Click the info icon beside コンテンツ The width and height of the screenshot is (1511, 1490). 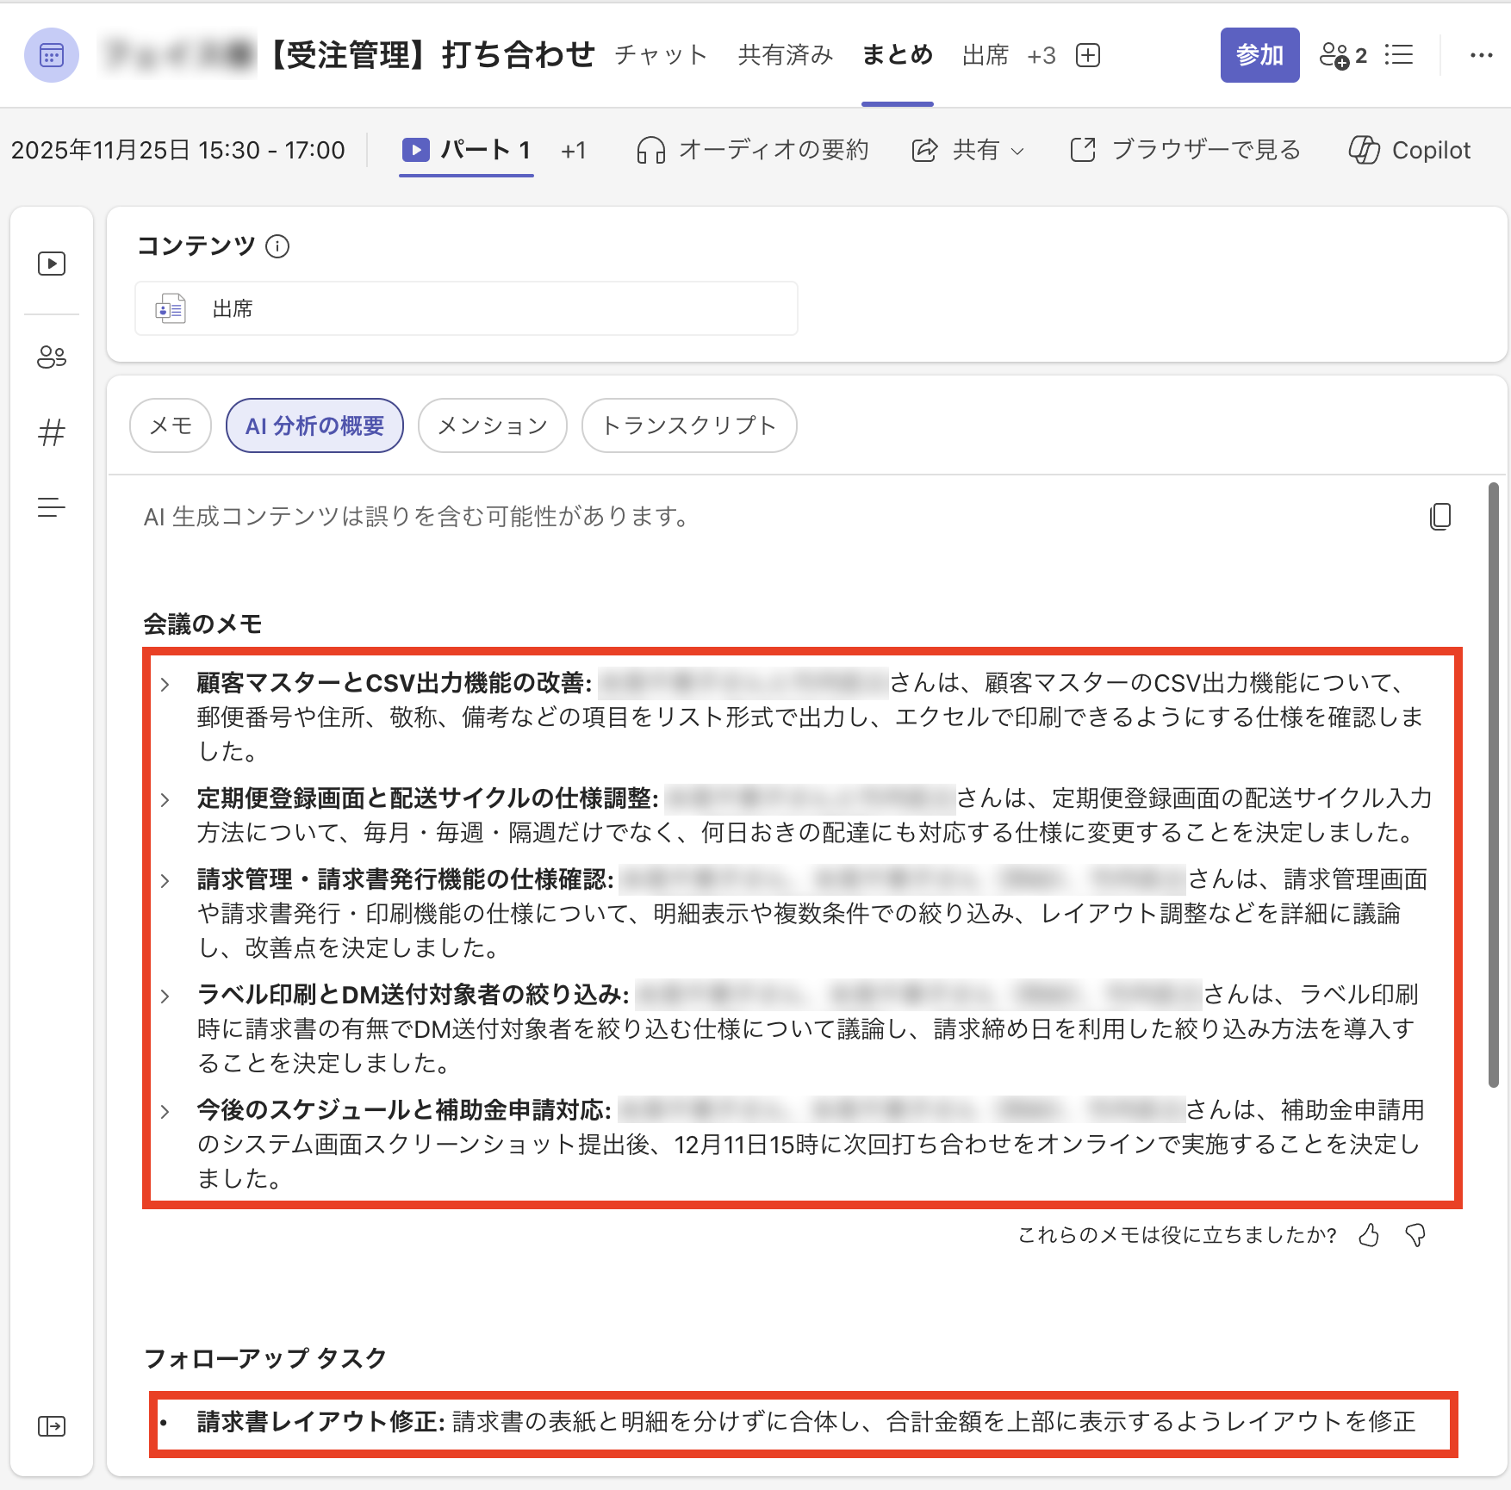(x=277, y=246)
